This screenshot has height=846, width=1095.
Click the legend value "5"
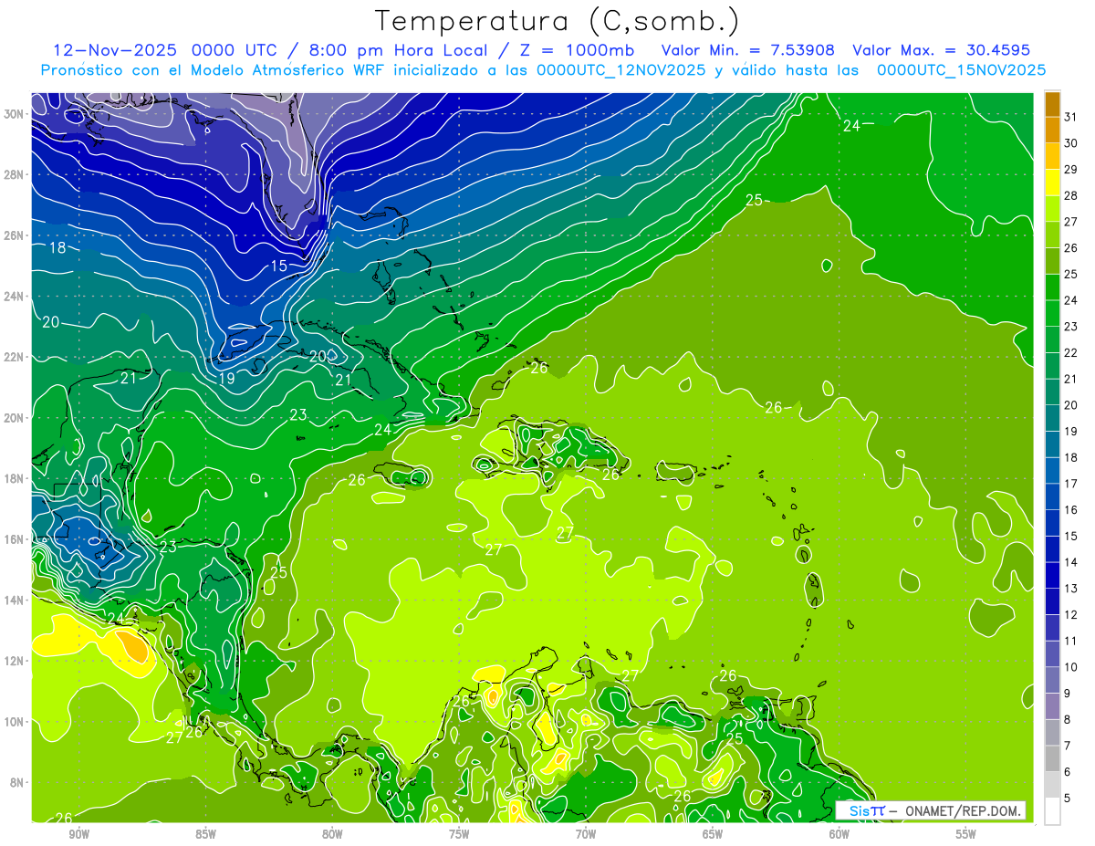click(x=1068, y=799)
